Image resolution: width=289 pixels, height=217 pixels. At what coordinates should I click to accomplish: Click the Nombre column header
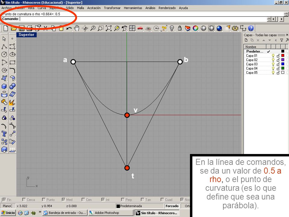point(255,47)
